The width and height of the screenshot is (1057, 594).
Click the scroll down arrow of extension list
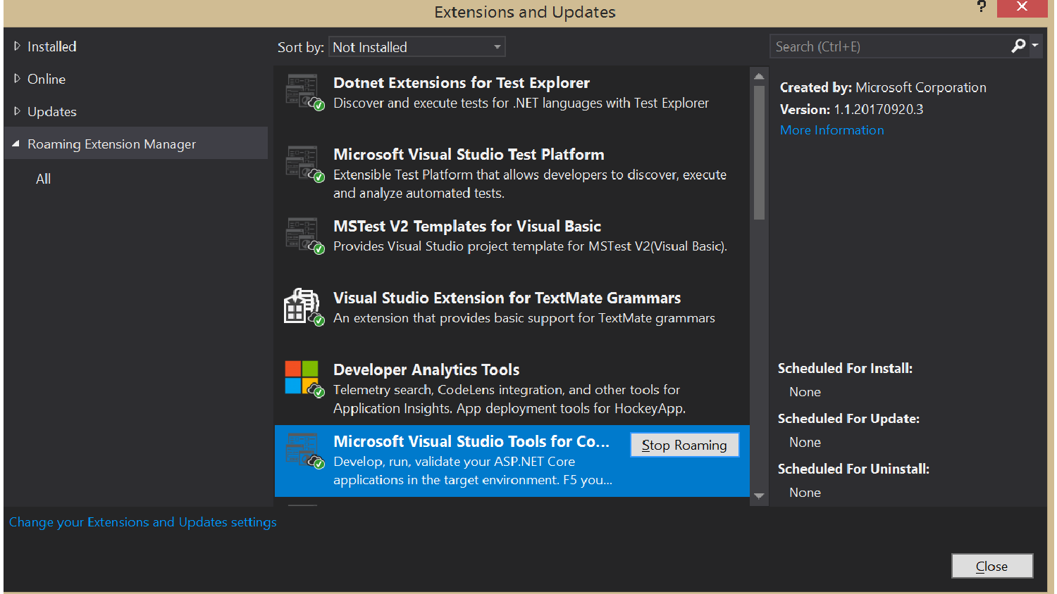[759, 496]
